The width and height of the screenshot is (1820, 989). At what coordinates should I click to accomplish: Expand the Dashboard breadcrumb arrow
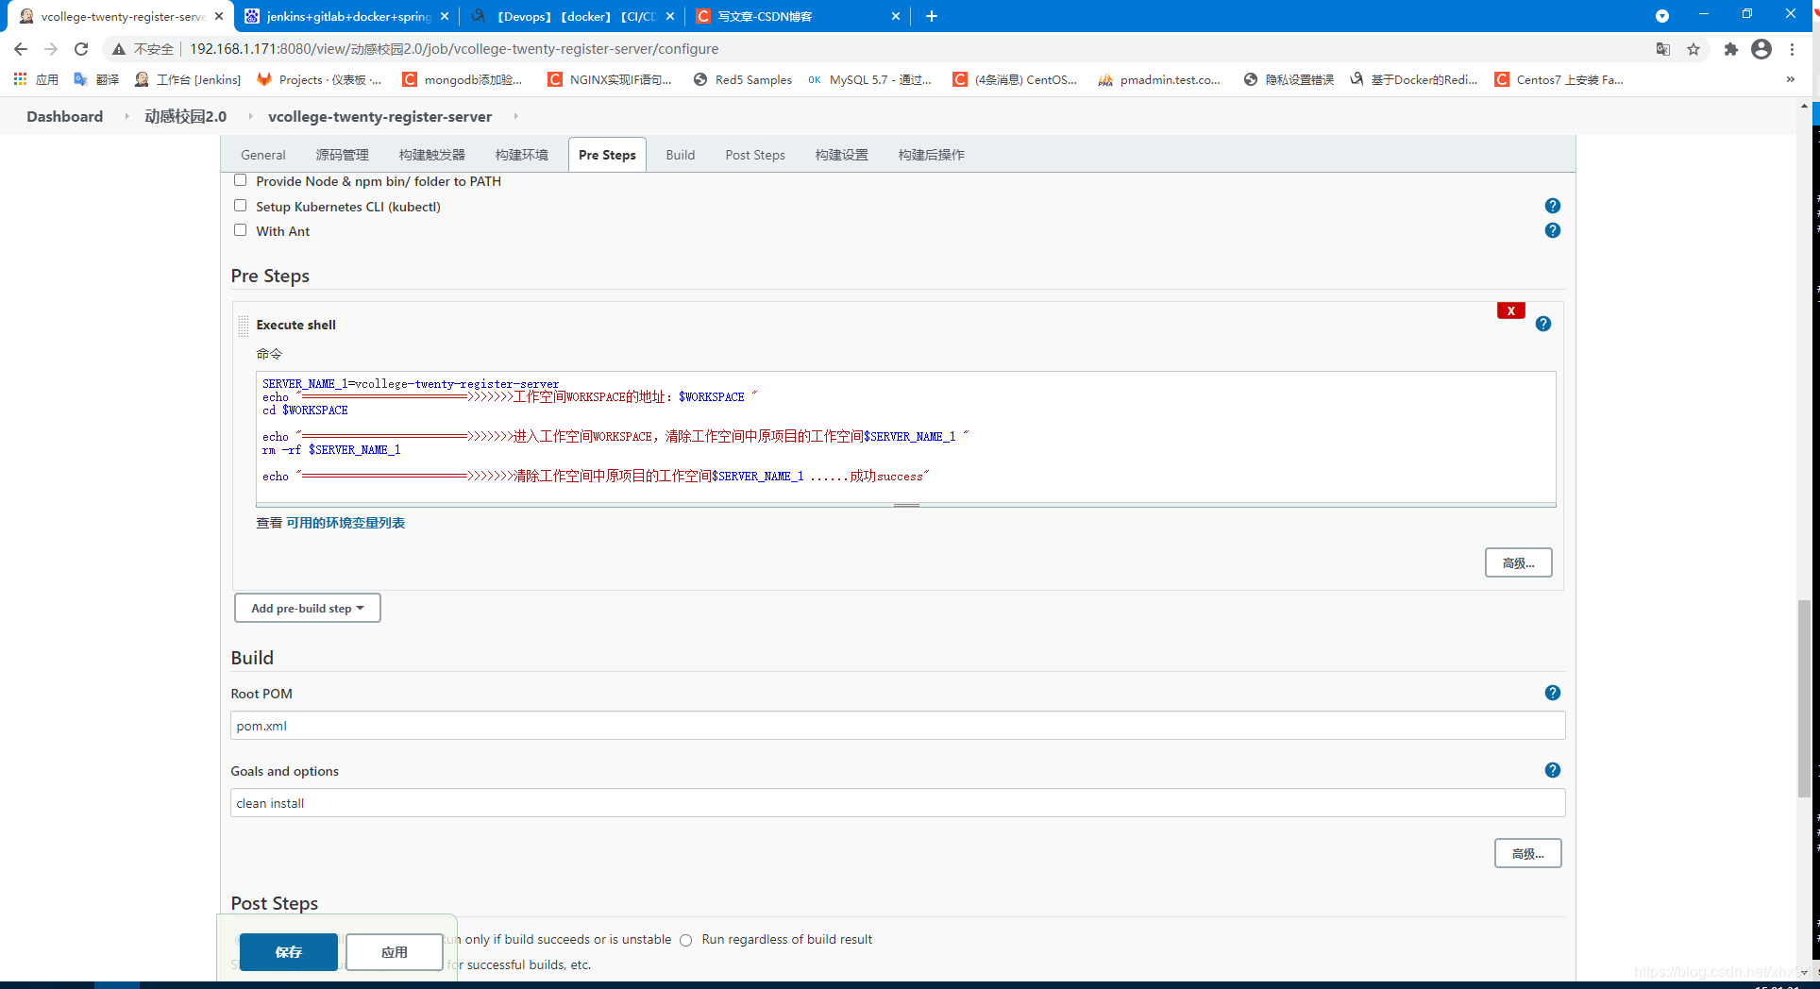coord(126,116)
